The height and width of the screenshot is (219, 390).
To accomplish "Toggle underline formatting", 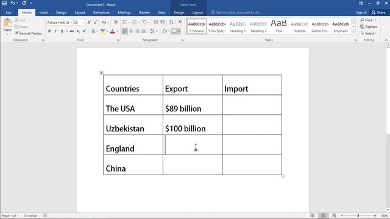I will pos(62,31).
